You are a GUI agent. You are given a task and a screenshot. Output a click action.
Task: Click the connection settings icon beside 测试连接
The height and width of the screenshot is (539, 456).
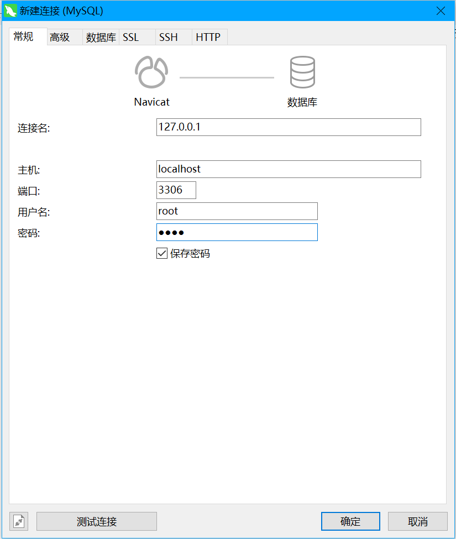(x=19, y=521)
